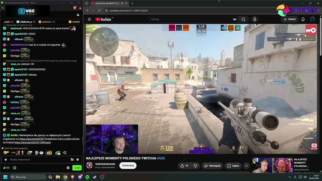Show hidden system tray icons chevron
This screenshot has height=181, width=322.
[289, 177]
